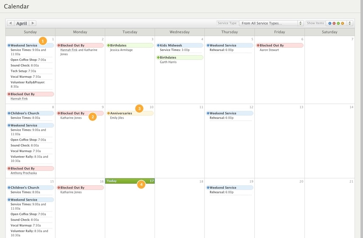Viewport: 363px width, 238px height.
Task: Click 'Sound Check: 8:00a' on the 8th
Action: pyautogui.click(x=25, y=145)
